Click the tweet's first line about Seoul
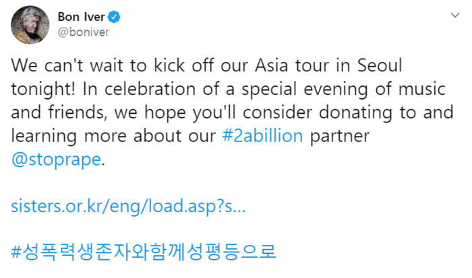This screenshot has height=278, width=472. pyautogui.click(x=206, y=65)
